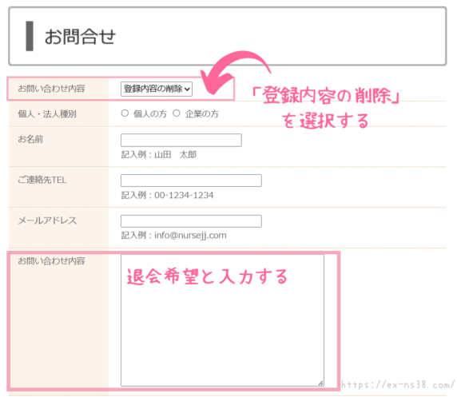This screenshot has width=457, height=401.
Task: Click the textarea resize handle corner
Action: pos(320,383)
